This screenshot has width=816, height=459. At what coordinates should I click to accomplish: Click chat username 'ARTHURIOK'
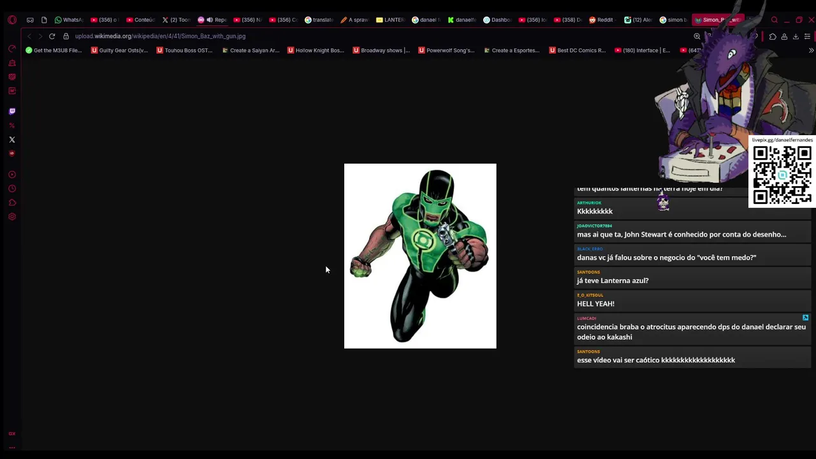[x=589, y=203]
